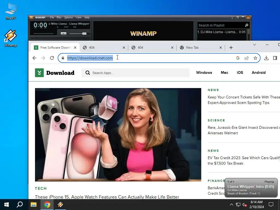Click the green Download site logo icon
This screenshot has height=210, width=280.
click(39, 73)
